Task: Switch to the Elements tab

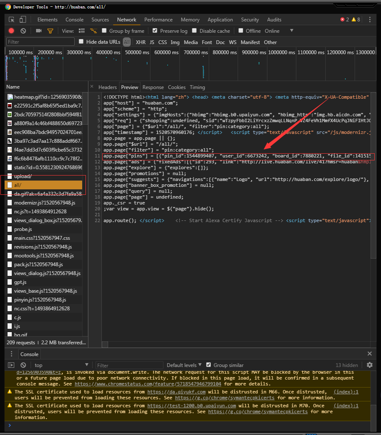Action: click(x=48, y=20)
